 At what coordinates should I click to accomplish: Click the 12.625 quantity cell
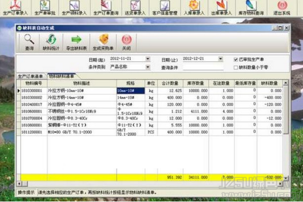[175, 91]
